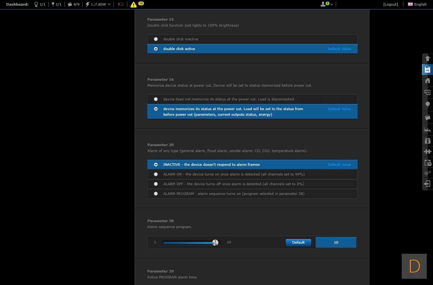Expand the power consumption L:7.80W dropdown
This screenshot has height=285, width=433.
[x=98, y=4]
